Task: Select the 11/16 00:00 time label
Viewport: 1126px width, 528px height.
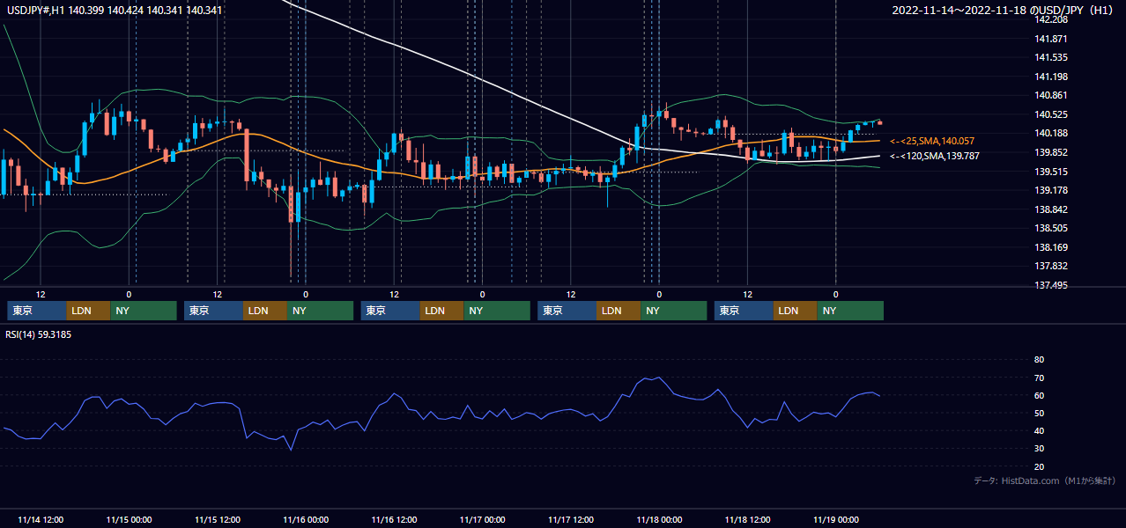Action: point(306,519)
